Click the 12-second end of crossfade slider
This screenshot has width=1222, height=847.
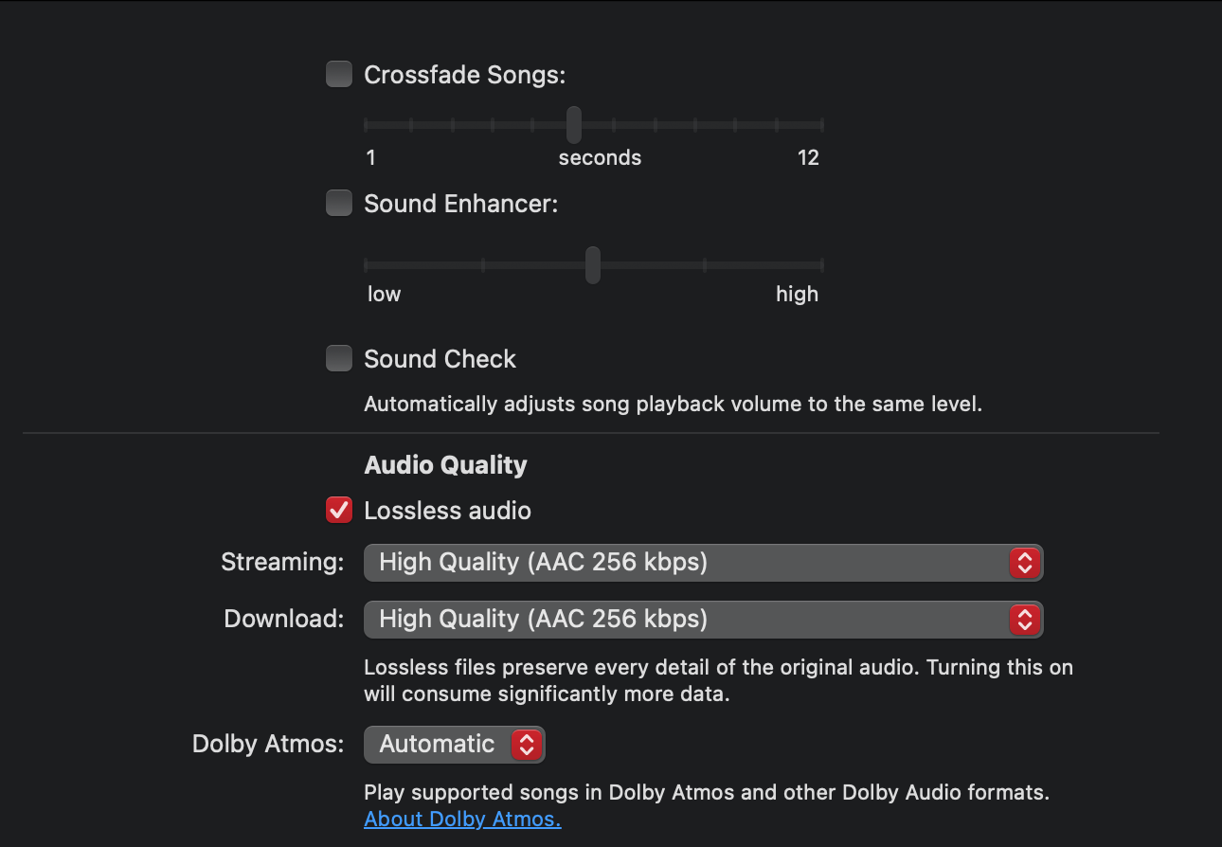coord(820,124)
